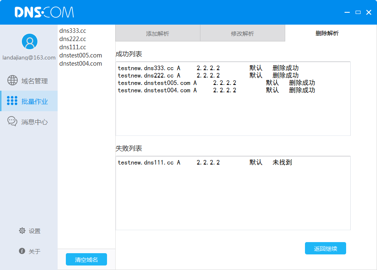Switch to the 修改解析 tab
Image resolution: width=377 pixels, height=270 pixels.
tap(242, 33)
